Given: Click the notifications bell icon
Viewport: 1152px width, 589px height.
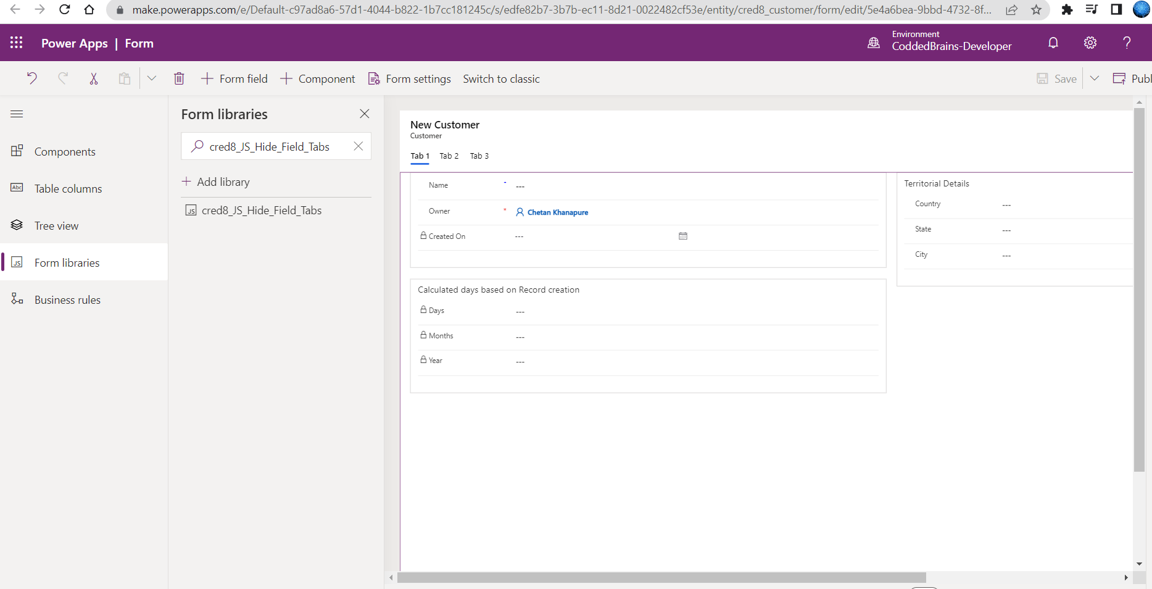Looking at the screenshot, I should tap(1053, 42).
